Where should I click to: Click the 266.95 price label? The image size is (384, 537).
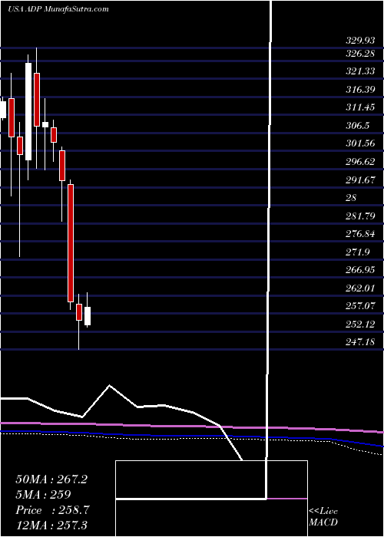[x=360, y=270]
